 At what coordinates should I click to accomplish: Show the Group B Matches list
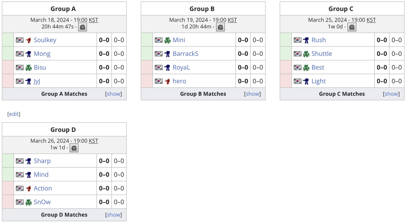pos(252,94)
